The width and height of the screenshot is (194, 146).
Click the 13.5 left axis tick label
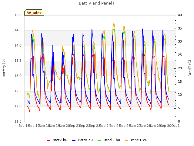18,61
